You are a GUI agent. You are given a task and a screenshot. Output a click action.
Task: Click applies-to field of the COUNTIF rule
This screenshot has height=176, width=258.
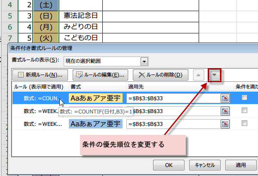tap(174, 98)
